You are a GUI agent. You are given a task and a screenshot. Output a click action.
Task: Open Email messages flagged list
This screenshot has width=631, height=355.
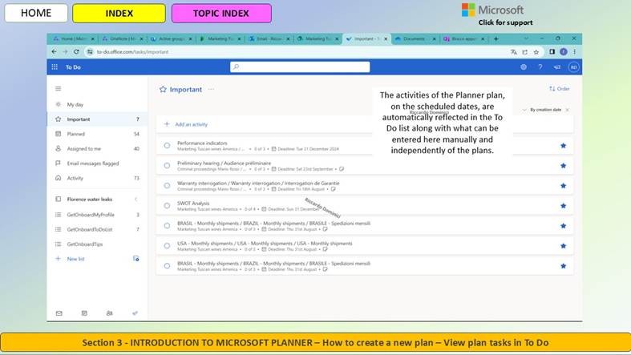(97, 163)
